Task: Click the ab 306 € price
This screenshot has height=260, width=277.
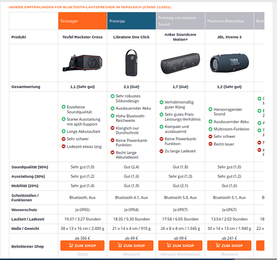Action: click(x=82, y=238)
